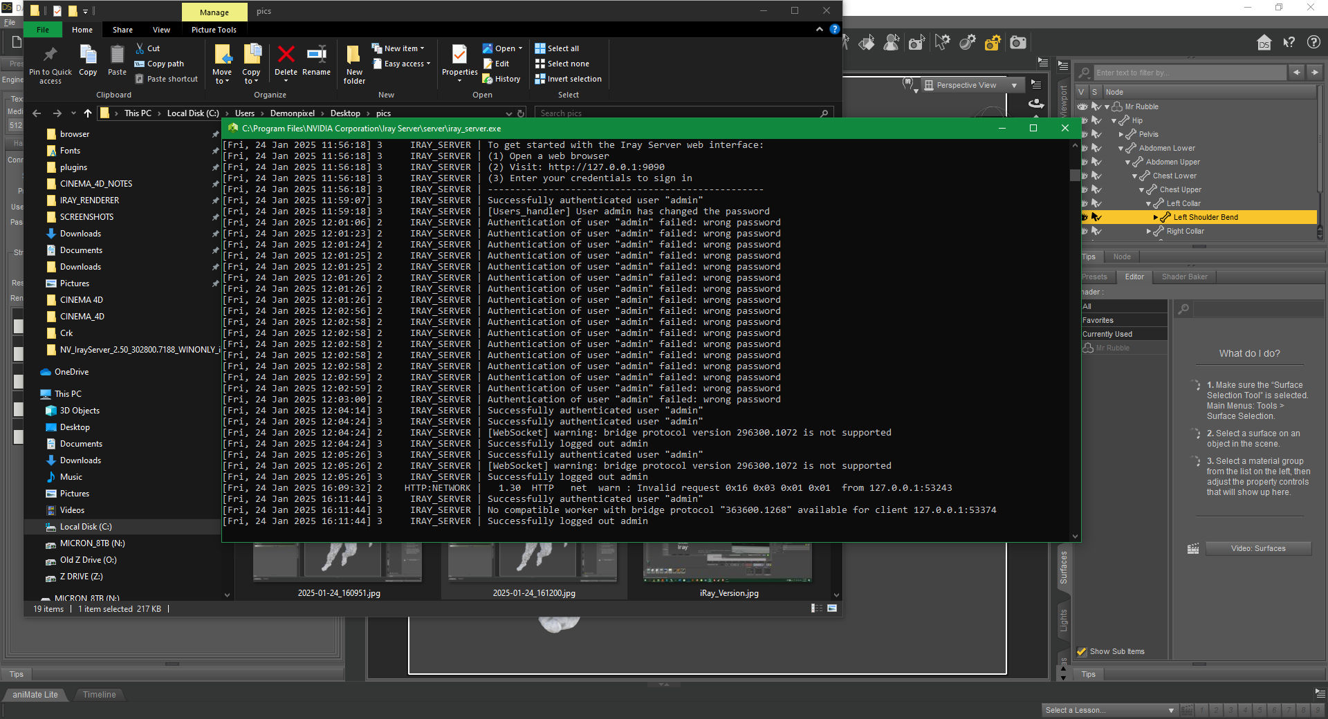
Task: Click the figure selection icon in Daz toolbar
Action: click(x=892, y=43)
